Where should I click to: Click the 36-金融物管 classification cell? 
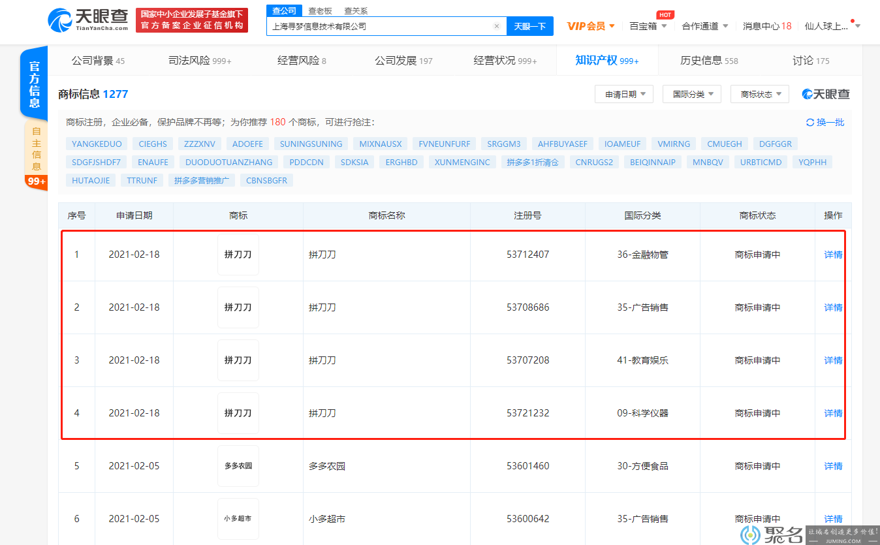(x=642, y=255)
